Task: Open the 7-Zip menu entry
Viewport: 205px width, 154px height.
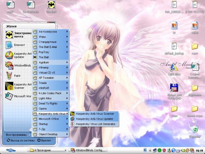Action: pyautogui.click(x=51, y=129)
